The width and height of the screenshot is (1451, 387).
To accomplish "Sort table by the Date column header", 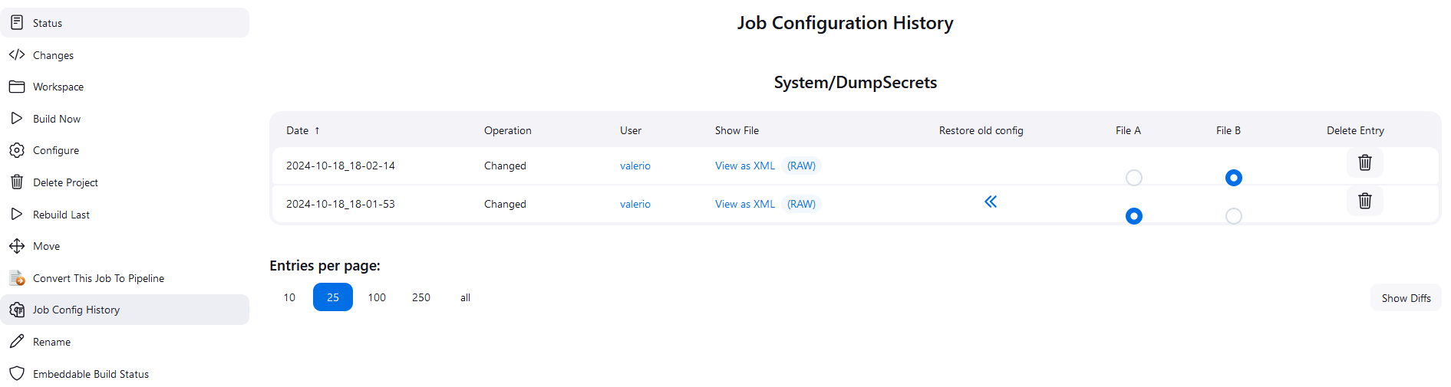I will click(x=302, y=130).
